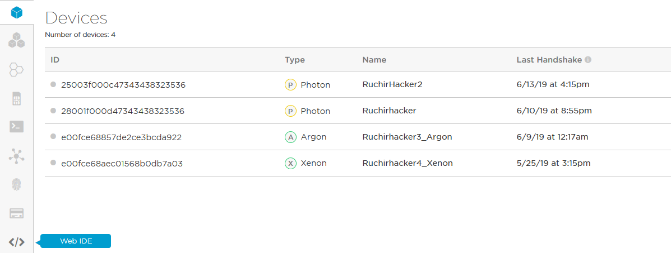The width and height of the screenshot is (671, 253).
Task: Open the Products stacked cubes icon
Action: [17, 41]
